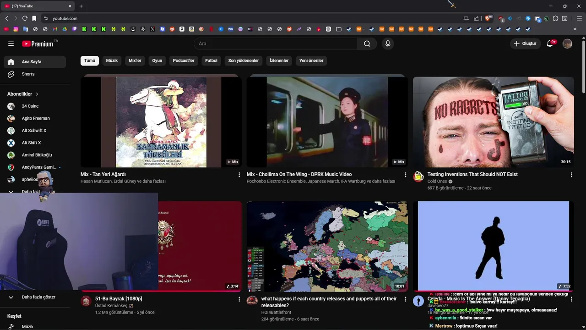The height and width of the screenshot is (330, 586).
Task: Show more bookmarks overflow chevron
Action: [575, 29]
